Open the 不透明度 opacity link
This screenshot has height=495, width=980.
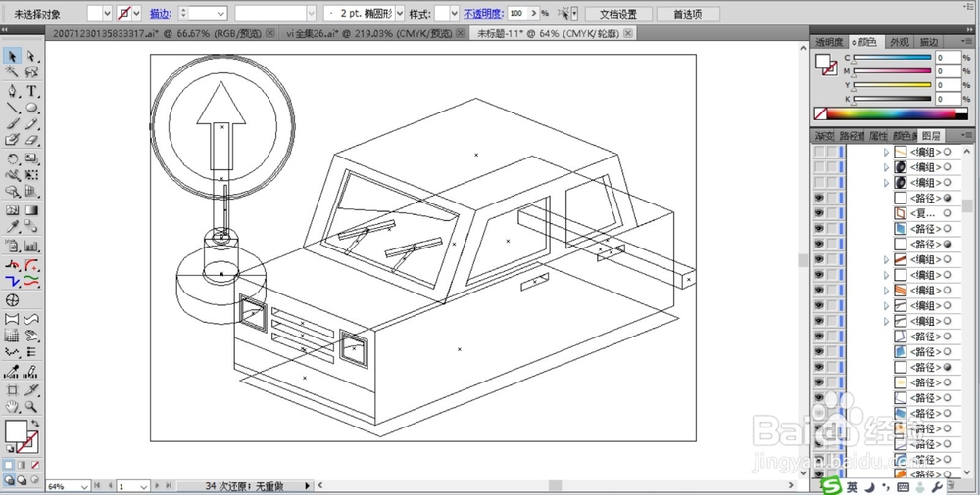point(483,13)
